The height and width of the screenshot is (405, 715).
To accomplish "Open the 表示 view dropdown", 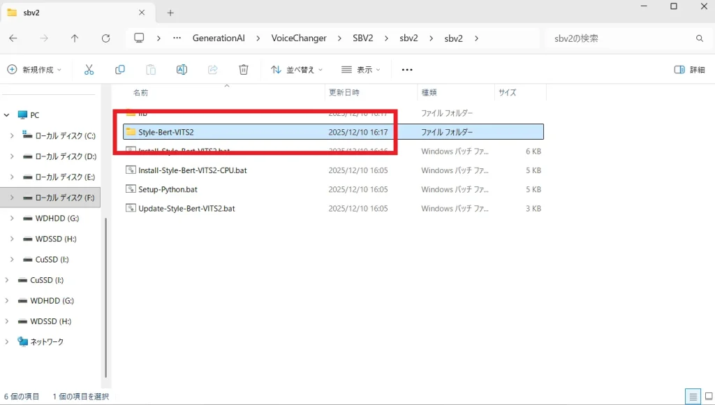I will [x=361, y=70].
